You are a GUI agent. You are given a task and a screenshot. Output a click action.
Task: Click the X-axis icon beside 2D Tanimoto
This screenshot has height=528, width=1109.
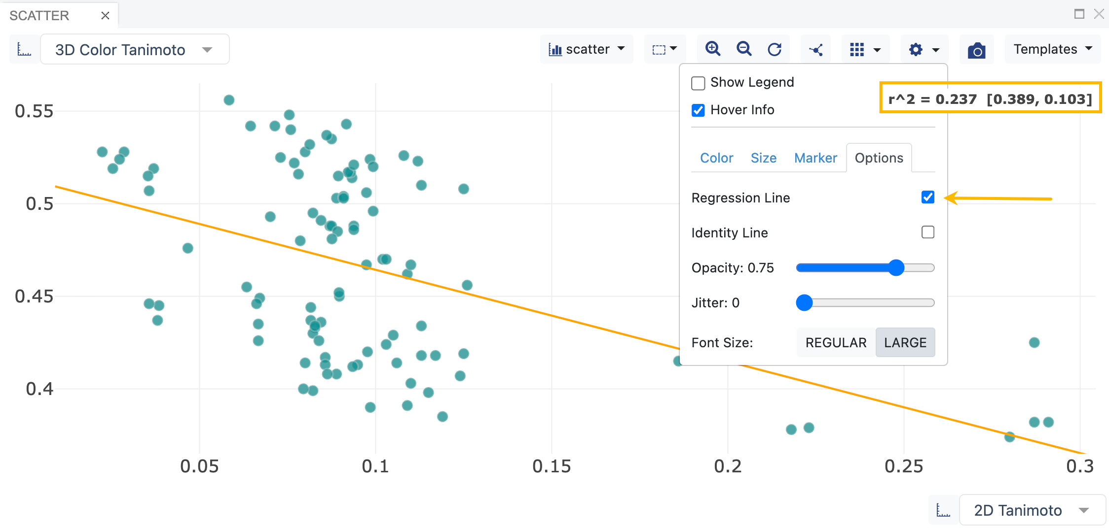[x=943, y=510]
